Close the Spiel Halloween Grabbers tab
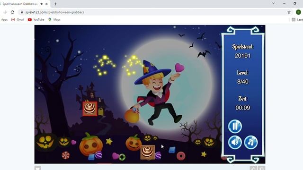 (x=46, y=4)
